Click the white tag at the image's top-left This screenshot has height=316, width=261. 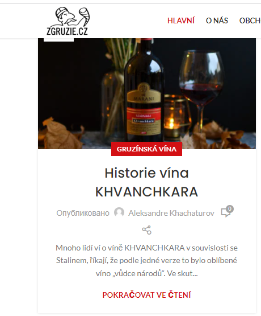(x=58, y=40)
